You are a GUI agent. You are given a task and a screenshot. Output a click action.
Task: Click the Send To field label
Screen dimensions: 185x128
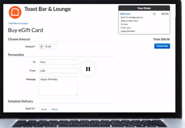coord(30,109)
